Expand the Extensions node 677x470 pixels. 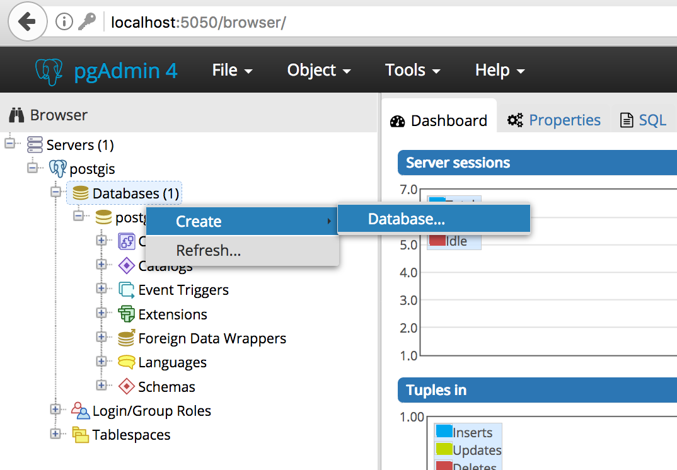pos(103,314)
